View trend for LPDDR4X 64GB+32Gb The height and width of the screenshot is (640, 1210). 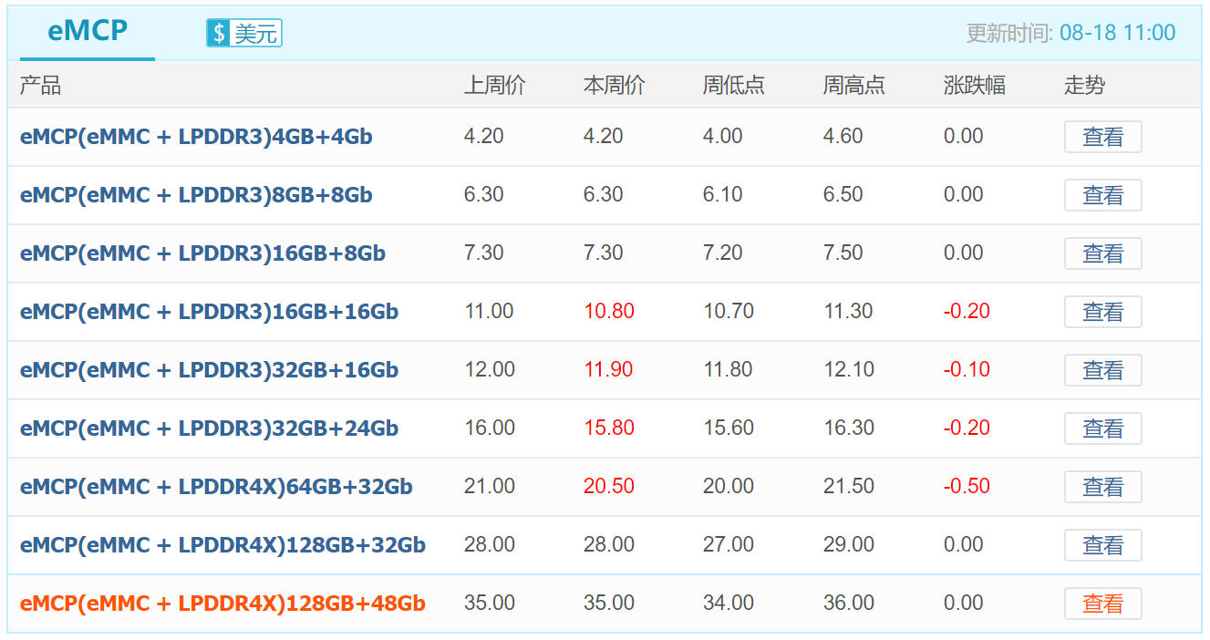click(1102, 487)
